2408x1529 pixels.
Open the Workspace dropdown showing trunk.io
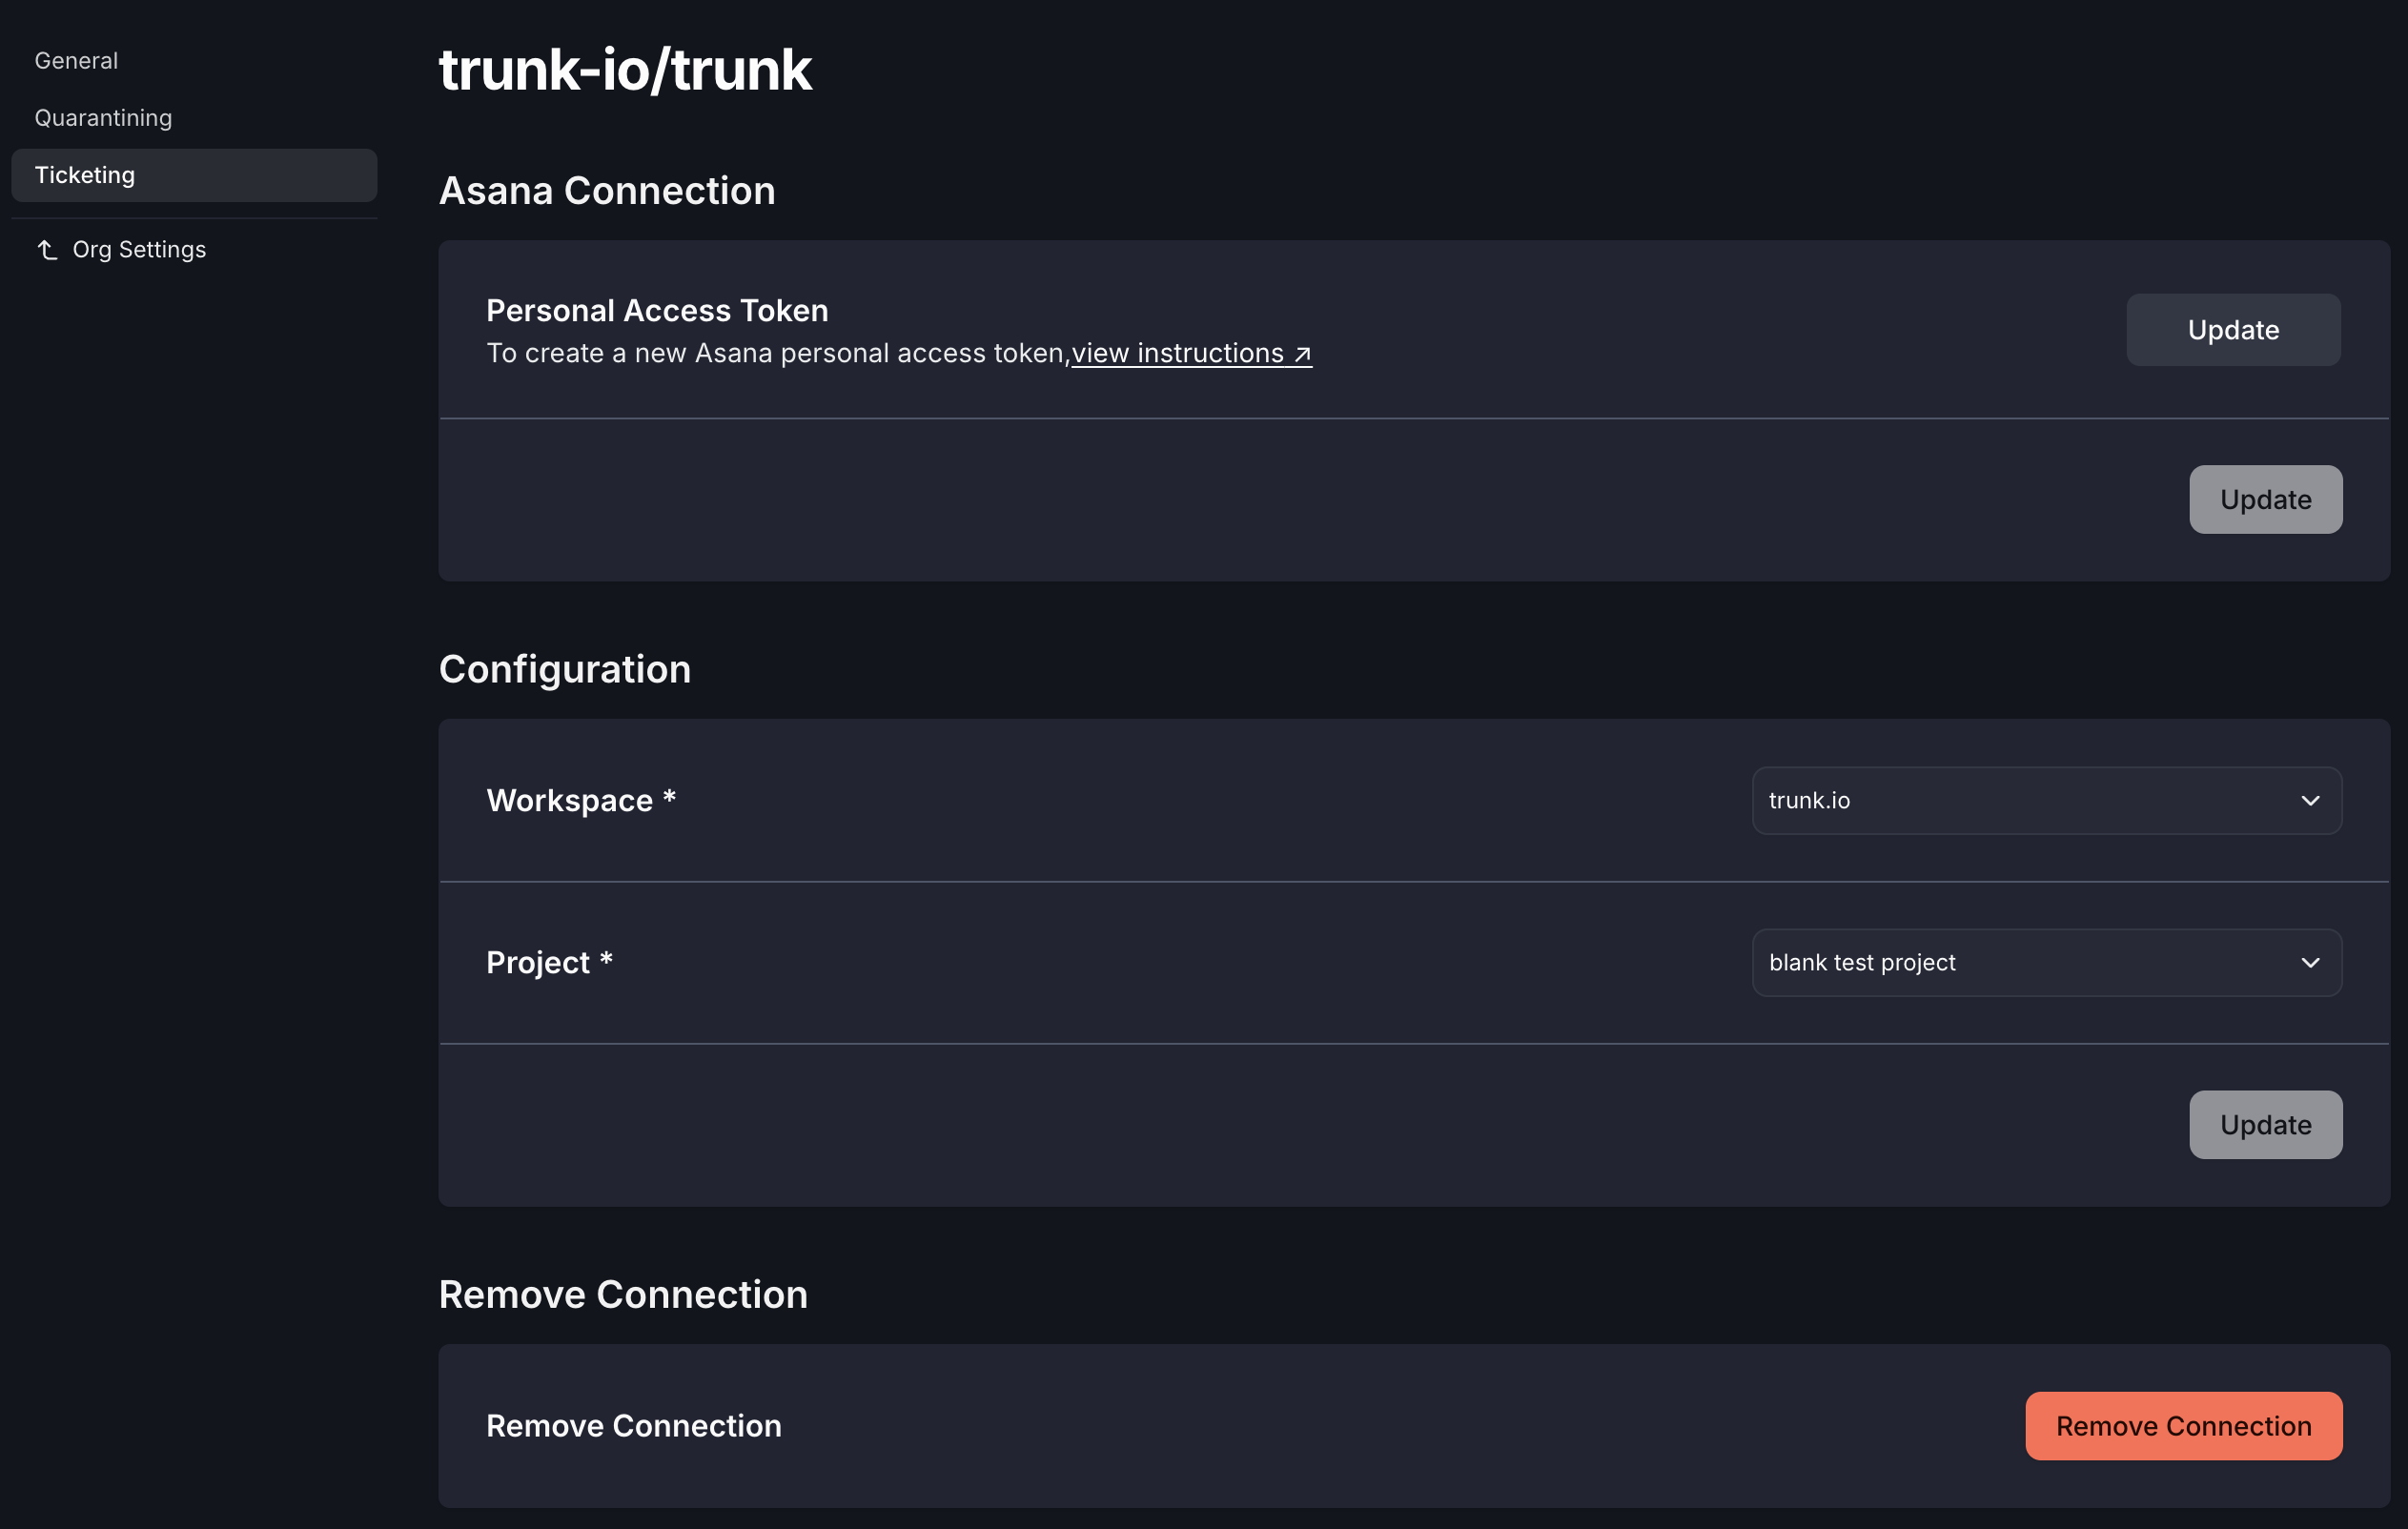point(2046,800)
